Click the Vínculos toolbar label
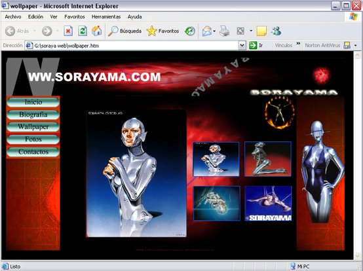363x271 pixels. [284, 45]
